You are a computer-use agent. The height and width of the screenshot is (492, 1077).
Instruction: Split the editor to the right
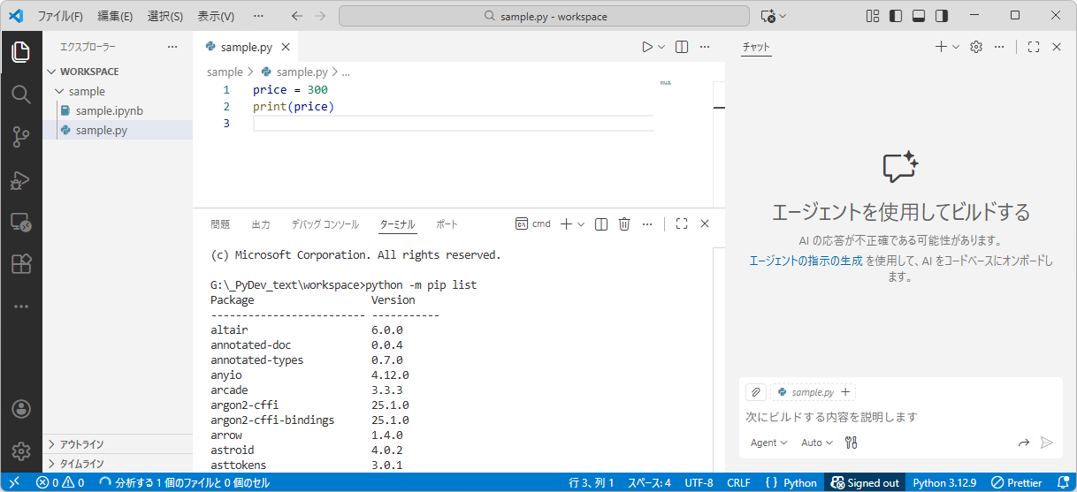(x=682, y=47)
